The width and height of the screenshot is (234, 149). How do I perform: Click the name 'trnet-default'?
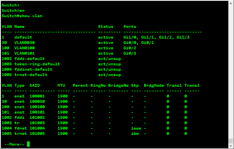coord(31,75)
